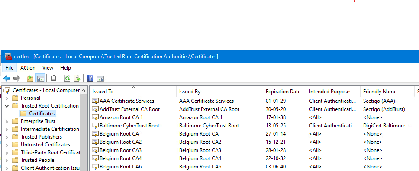Click the AddTrust External CA Root certificate icon
Viewport: 419px width, 171px height.
(95, 109)
